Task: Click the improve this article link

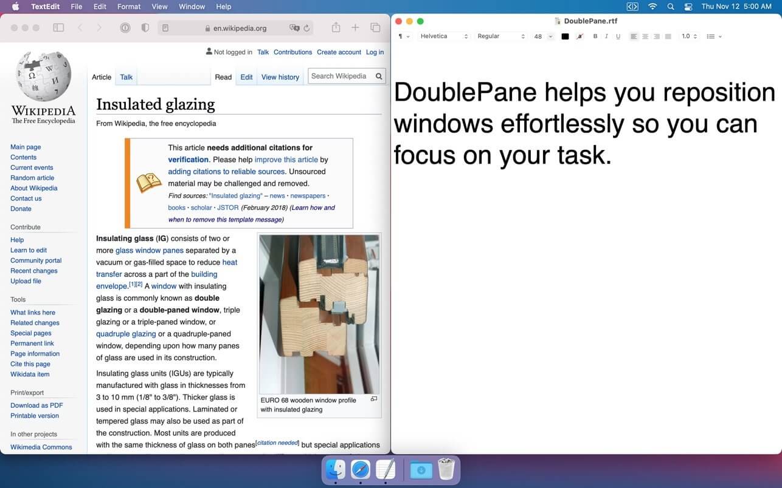Action: click(286, 160)
